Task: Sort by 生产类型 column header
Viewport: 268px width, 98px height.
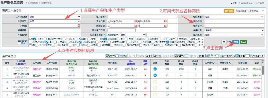Action: (x=37, y=63)
